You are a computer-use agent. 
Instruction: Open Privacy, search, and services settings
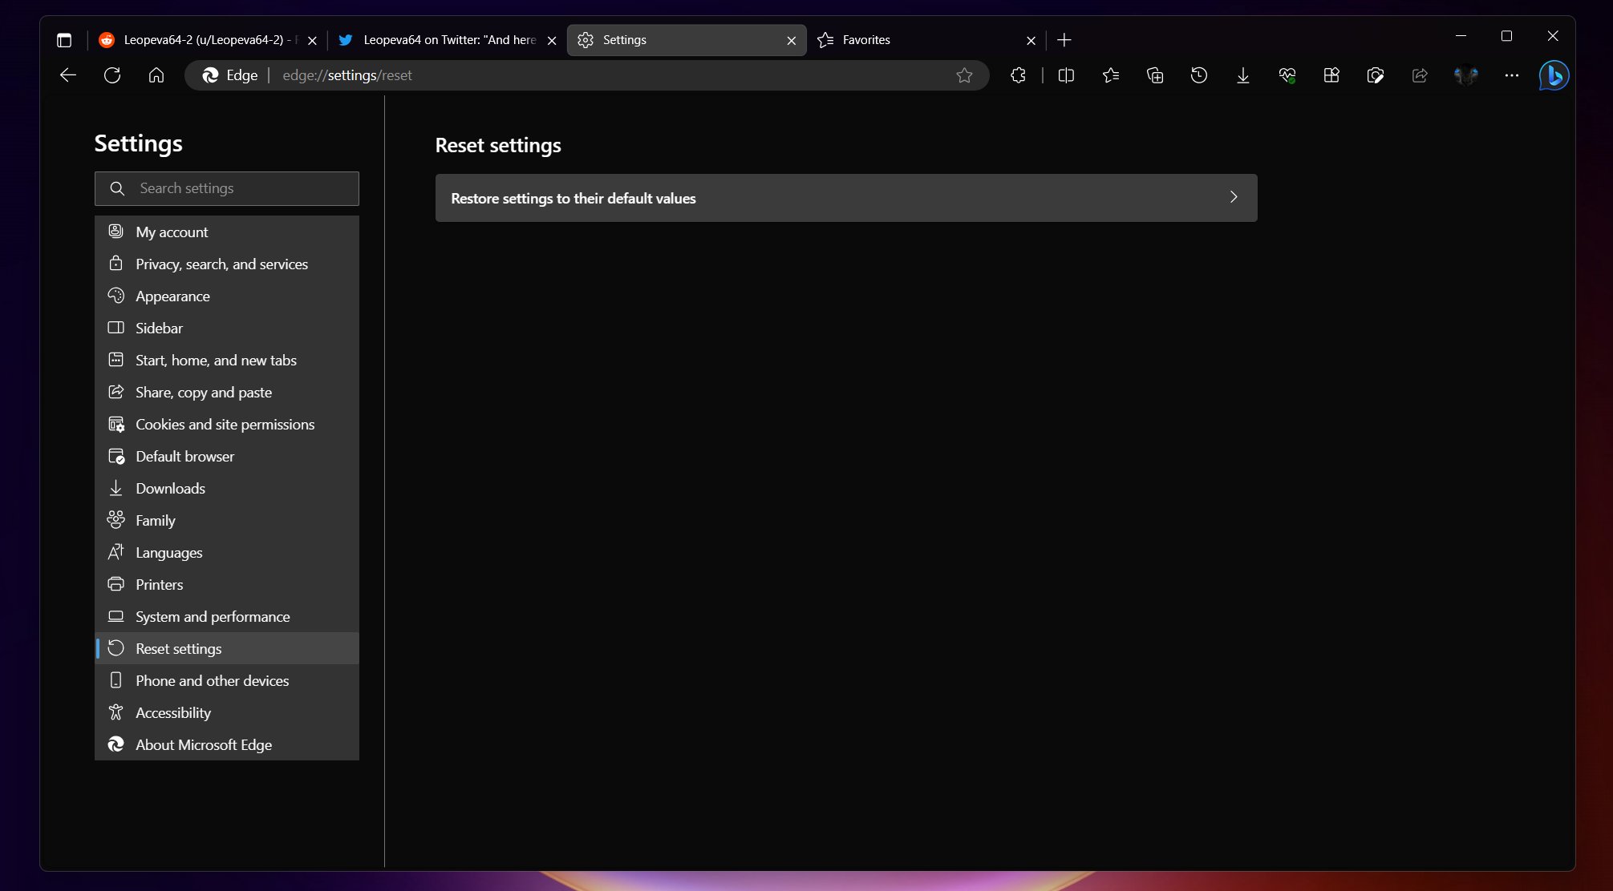coord(221,264)
